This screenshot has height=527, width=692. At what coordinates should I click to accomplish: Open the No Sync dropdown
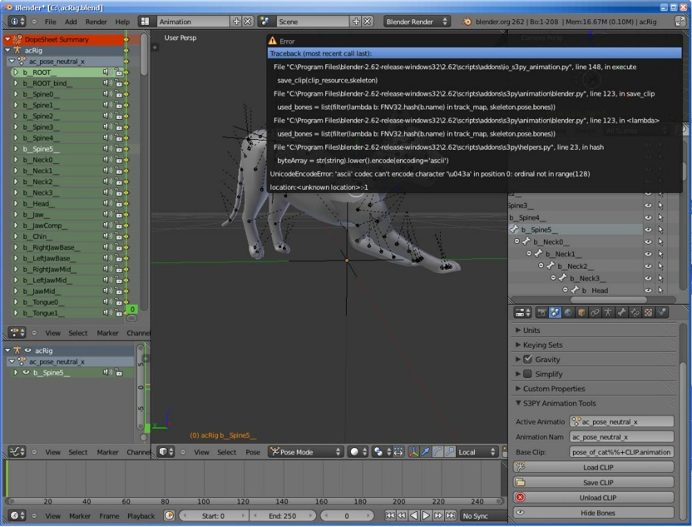[484, 515]
